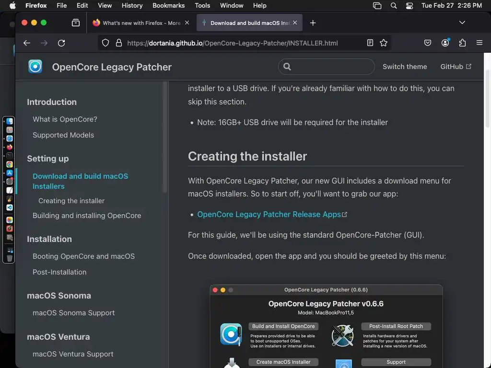Open App Store from the dock
Viewport: 491px width, 368px height.
[10, 172]
